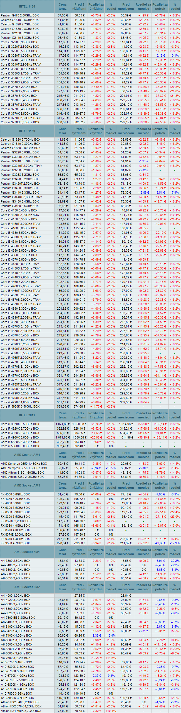
Task: Click the INTEL 2011 section header
Action: (x=27, y=415)
